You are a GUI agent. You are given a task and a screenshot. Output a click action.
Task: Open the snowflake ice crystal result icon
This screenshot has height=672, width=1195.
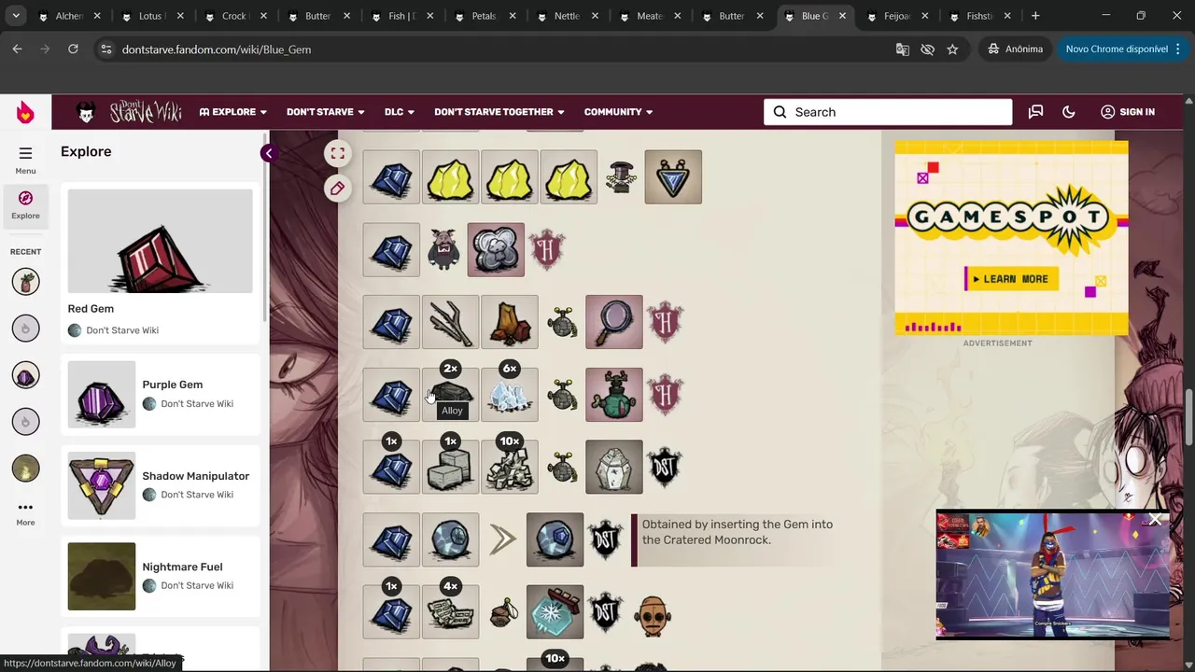555,612
